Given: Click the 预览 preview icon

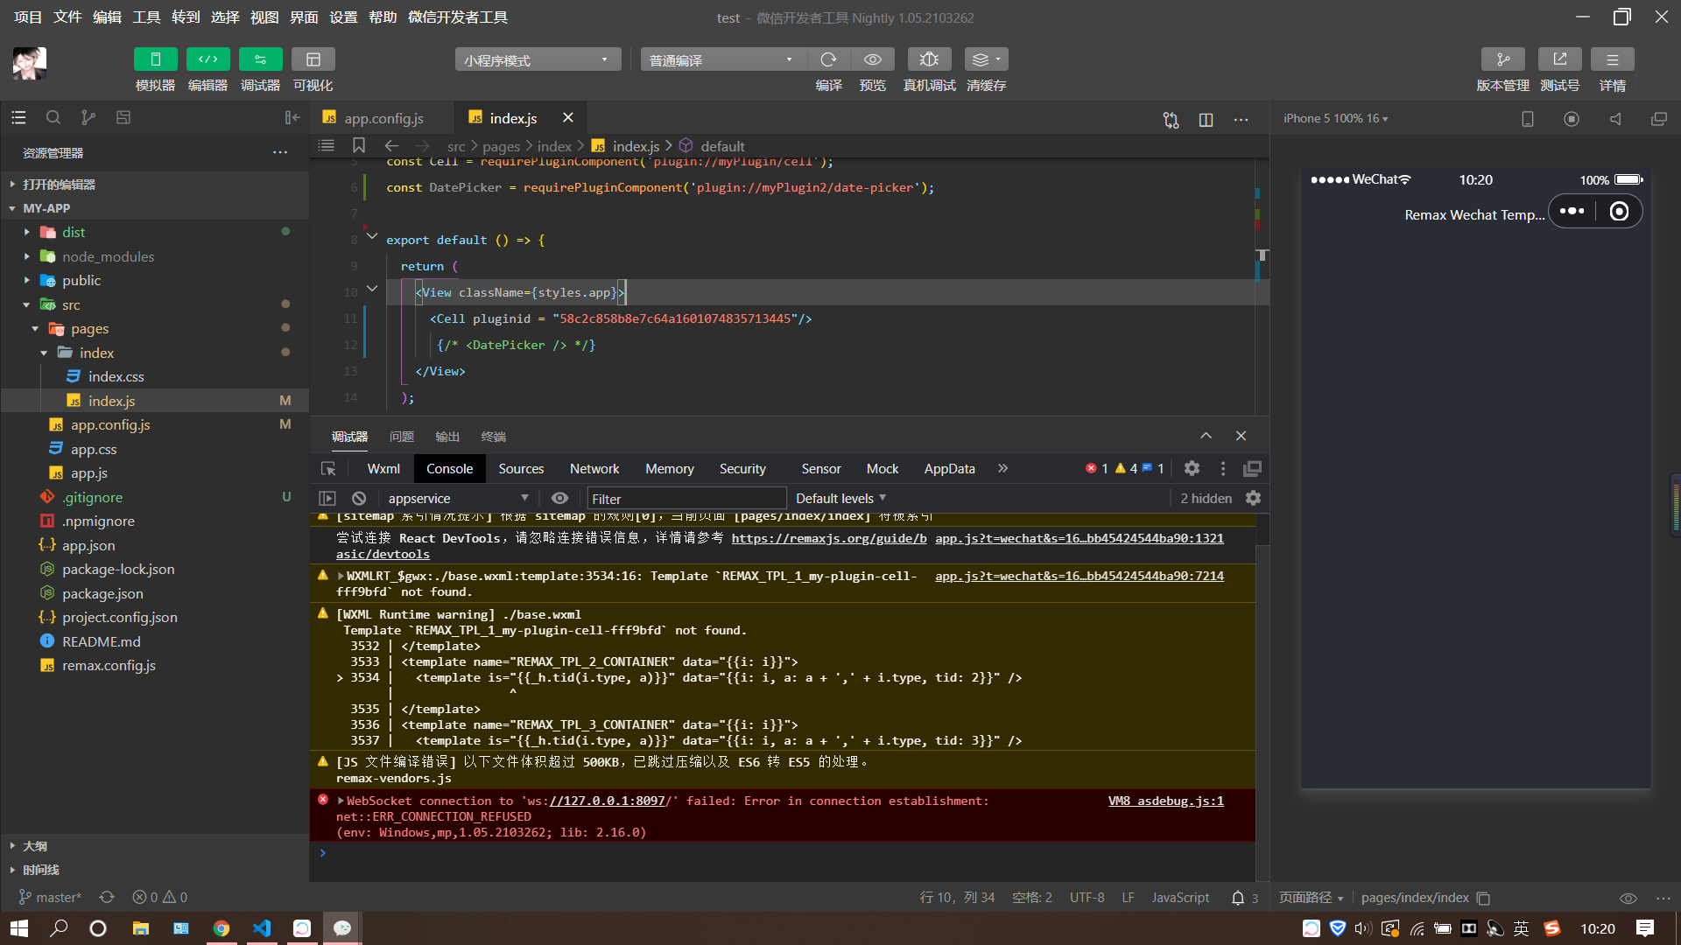Looking at the screenshot, I should point(872,59).
